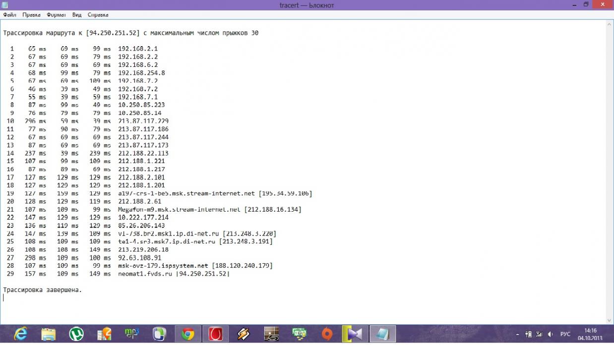Screen dimensions: 614x345
Task: Click the mp3 application icon in taskbar
Action: click(x=132, y=334)
